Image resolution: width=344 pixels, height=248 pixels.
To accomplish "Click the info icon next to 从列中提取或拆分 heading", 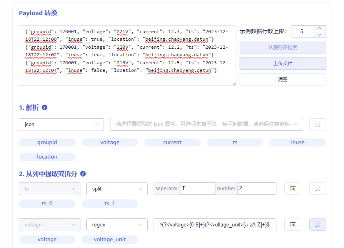I will pyautogui.click(x=83, y=174).
